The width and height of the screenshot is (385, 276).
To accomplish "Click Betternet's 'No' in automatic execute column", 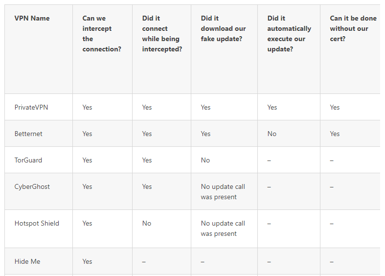I will tap(272, 134).
